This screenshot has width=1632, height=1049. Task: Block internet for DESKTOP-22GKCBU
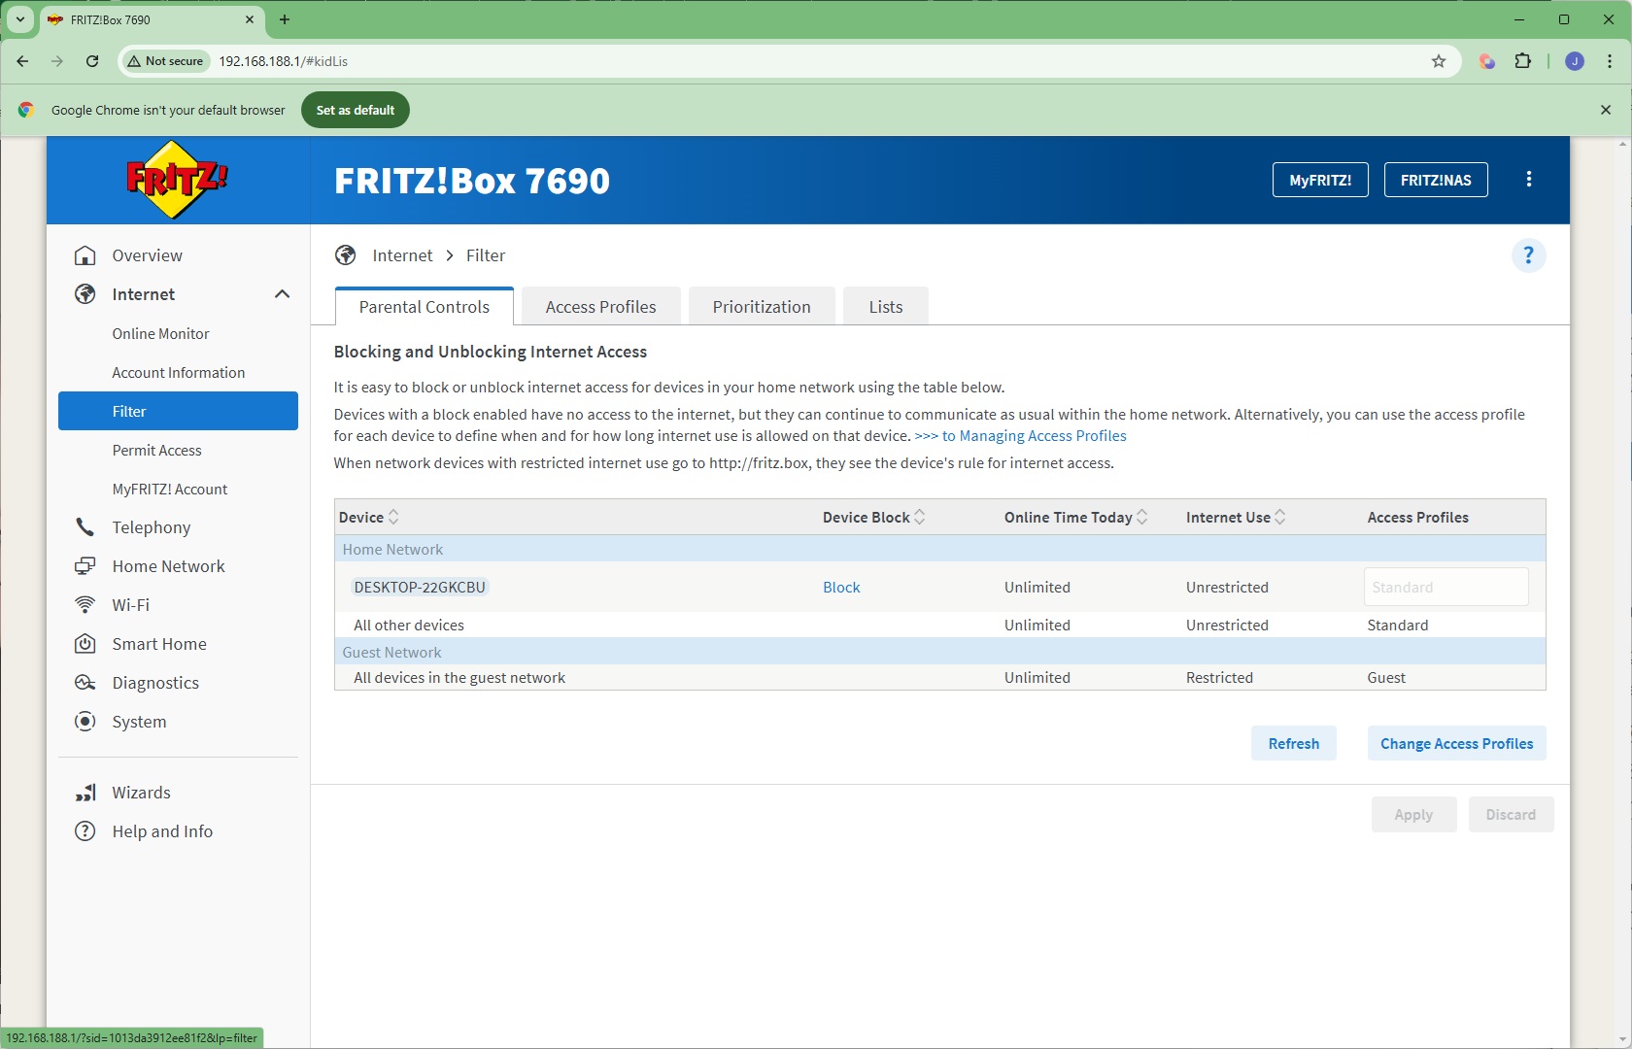841,587
